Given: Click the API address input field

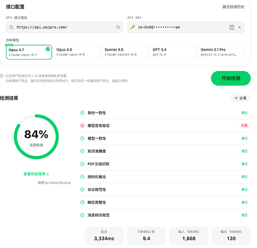Looking at the screenshot, I should point(65,27).
